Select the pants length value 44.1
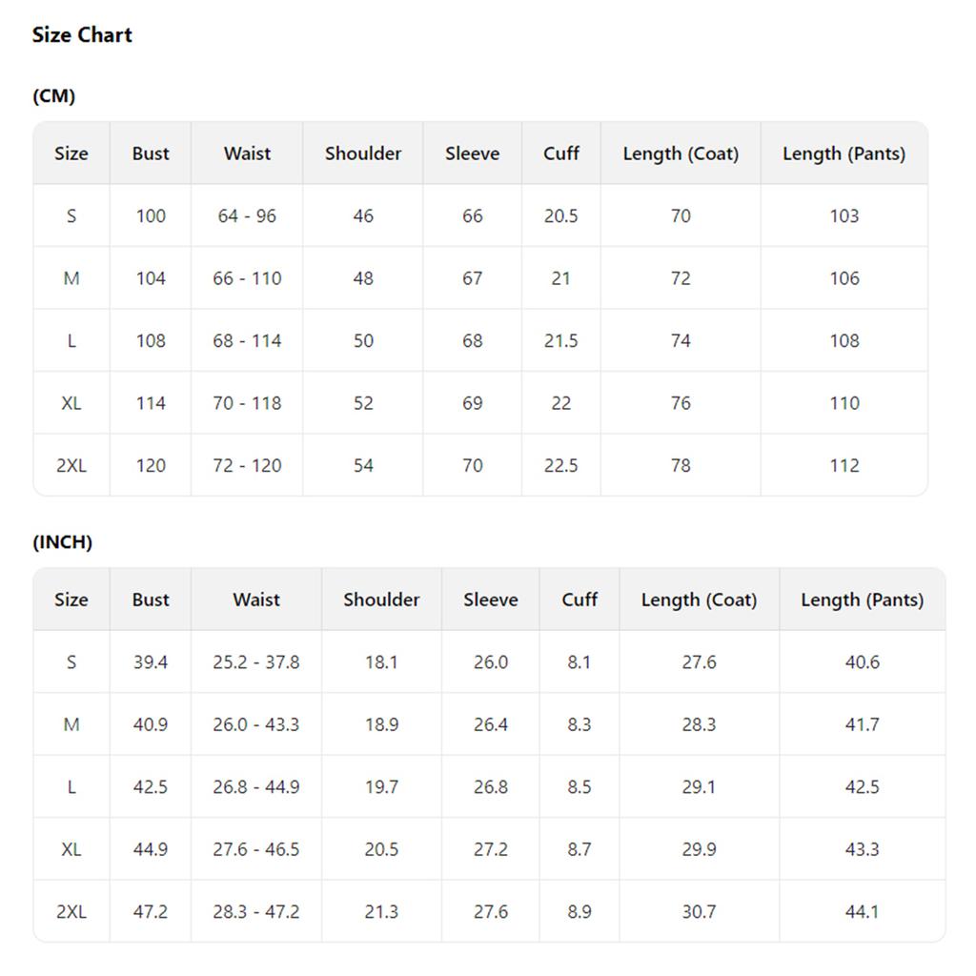976x976 pixels. 862,911
